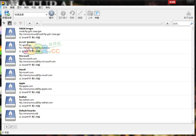Close the Cyberduck window

click(190, 2)
